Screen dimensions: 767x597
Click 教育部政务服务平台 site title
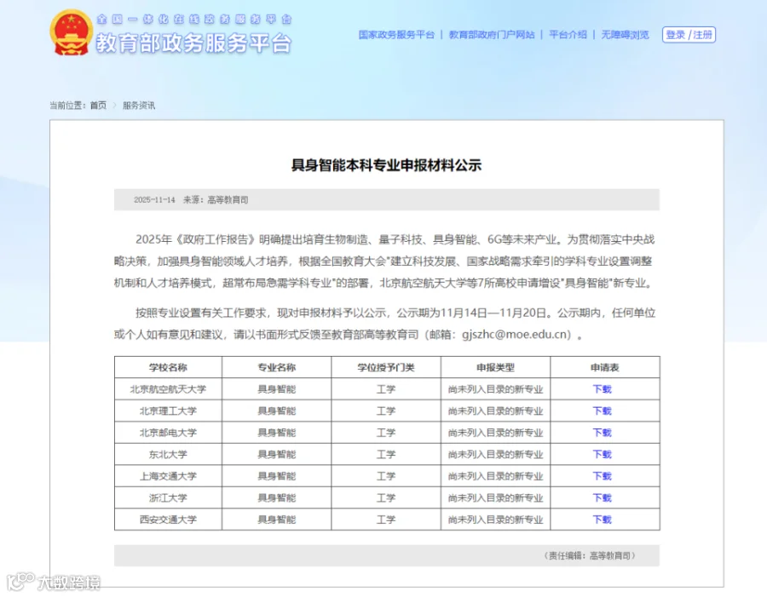193,43
